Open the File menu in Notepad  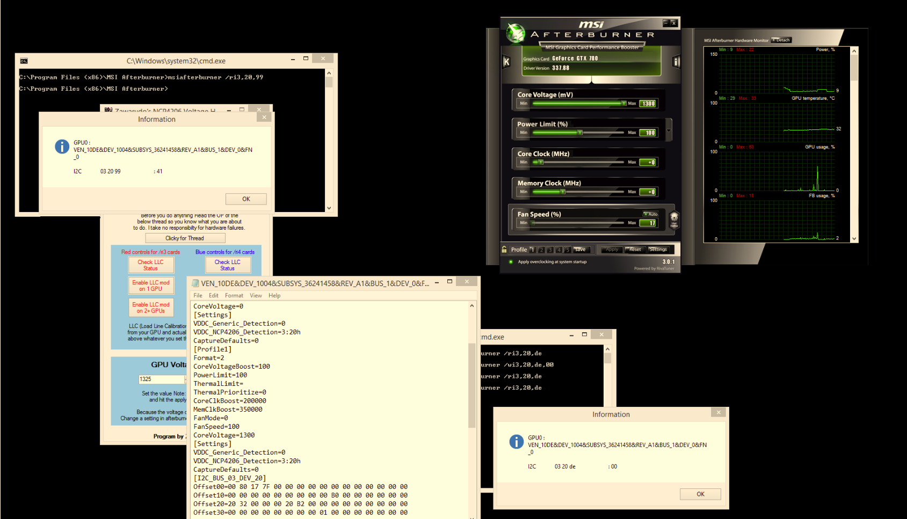[x=198, y=296]
